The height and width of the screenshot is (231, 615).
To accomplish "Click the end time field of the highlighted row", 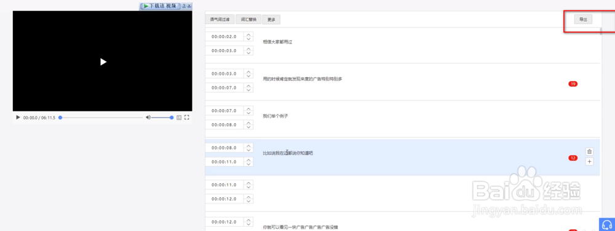I will 224,162.
